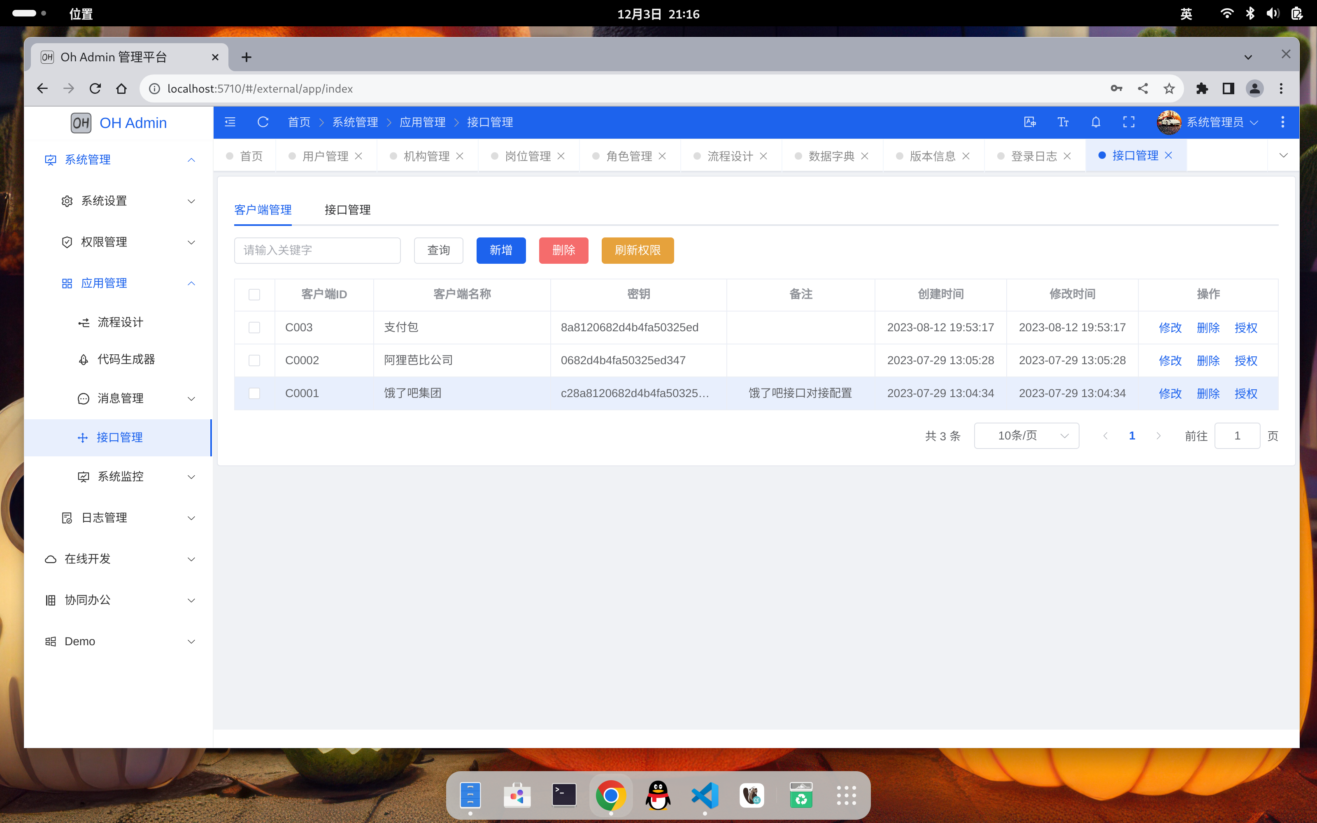Click the system administrator avatar

tap(1168, 122)
